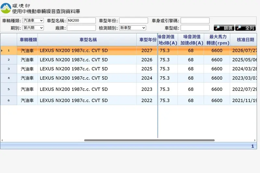
Task: Open the 檢測類別 dropdown showing 新車型
Action: point(133,28)
